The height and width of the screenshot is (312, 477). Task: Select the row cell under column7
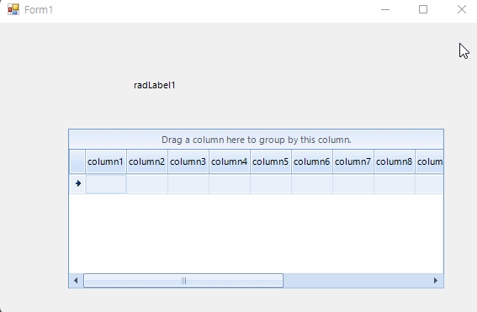tap(353, 184)
